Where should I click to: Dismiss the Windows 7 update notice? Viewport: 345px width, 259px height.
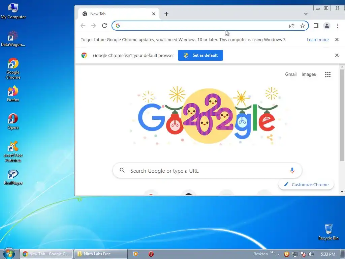[x=337, y=40]
